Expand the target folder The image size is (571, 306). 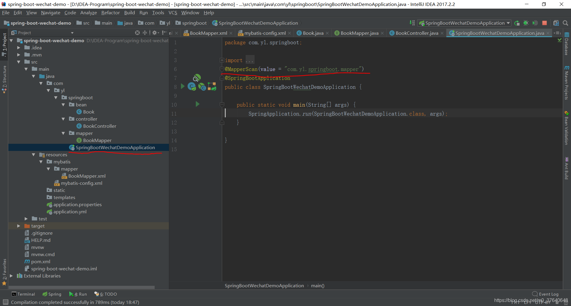click(18, 226)
